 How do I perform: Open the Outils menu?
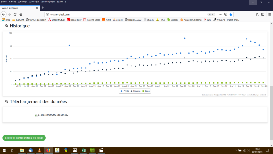tap(60, 2)
